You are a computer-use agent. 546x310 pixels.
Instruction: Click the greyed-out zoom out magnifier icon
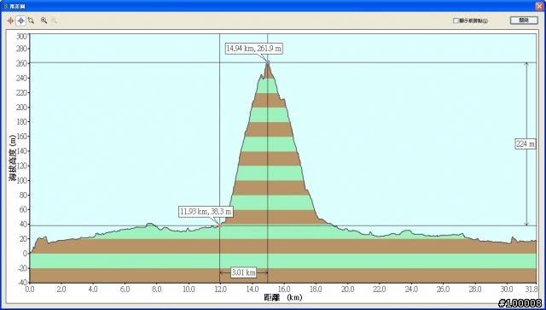coord(54,20)
